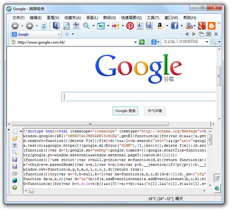Click the 手气不错 button
This screenshot has height=210, width=232.
tap(155, 111)
